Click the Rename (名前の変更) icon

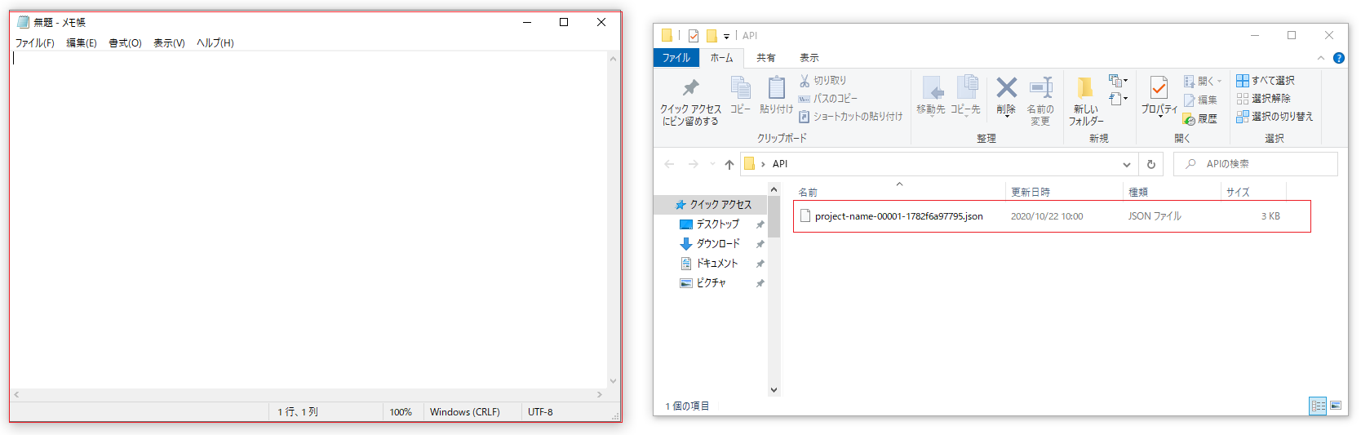[1040, 88]
